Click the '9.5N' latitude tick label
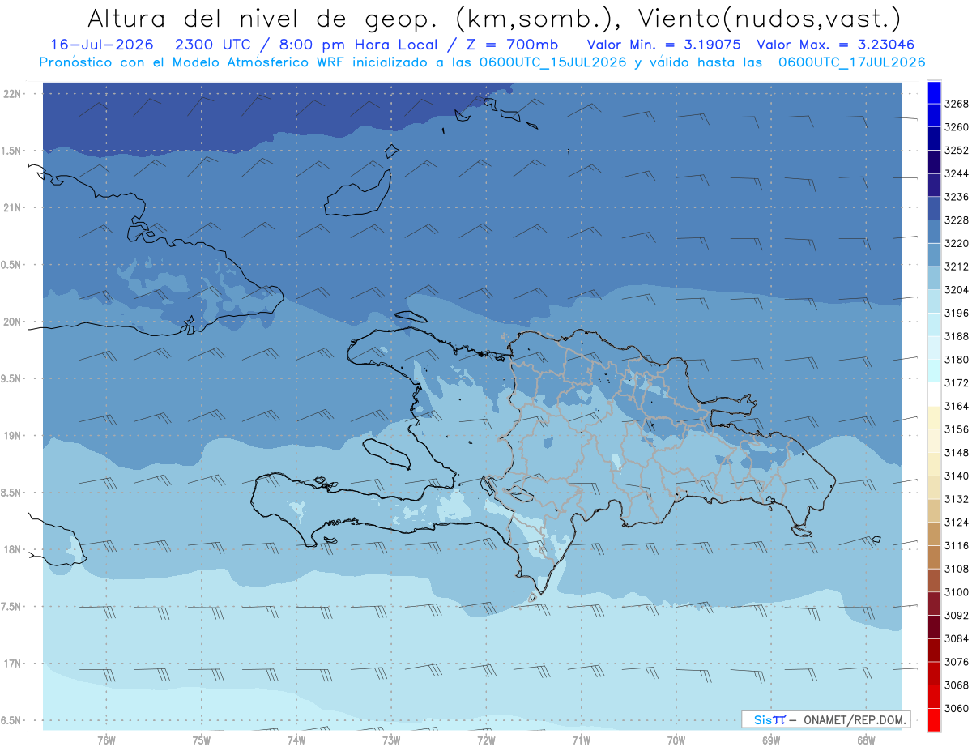Viewport: 972px width, 751px height. [x=11, y=379]
